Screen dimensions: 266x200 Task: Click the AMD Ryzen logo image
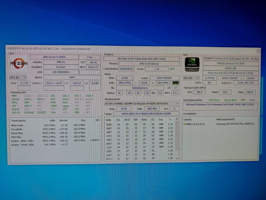point(19,64)
